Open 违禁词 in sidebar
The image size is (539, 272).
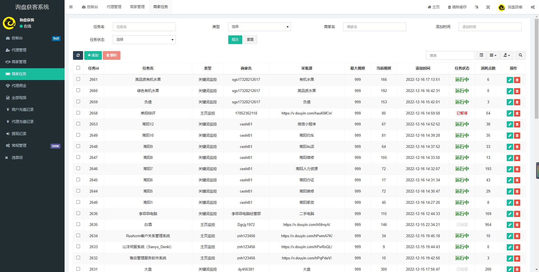click(x=32, y=157)
